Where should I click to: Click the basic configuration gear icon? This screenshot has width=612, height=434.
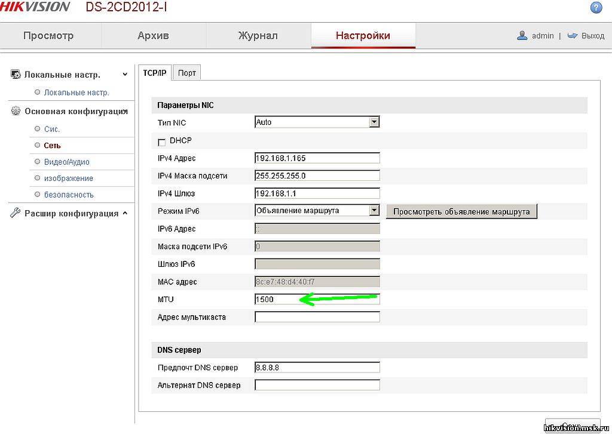[16, 111]
